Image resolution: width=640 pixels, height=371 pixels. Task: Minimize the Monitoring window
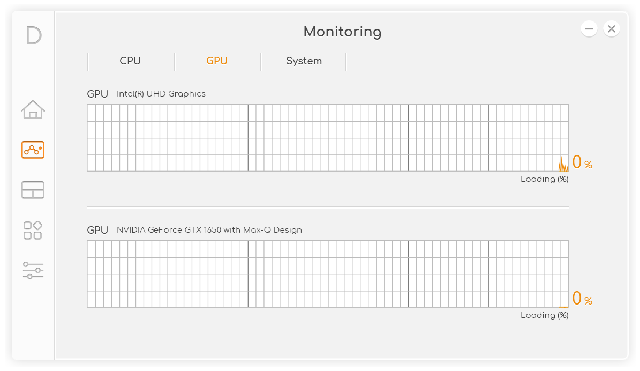(x=589, y=28)
